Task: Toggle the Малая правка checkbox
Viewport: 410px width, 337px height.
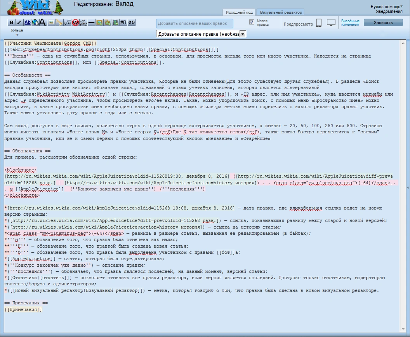Action: pos(252,22)
